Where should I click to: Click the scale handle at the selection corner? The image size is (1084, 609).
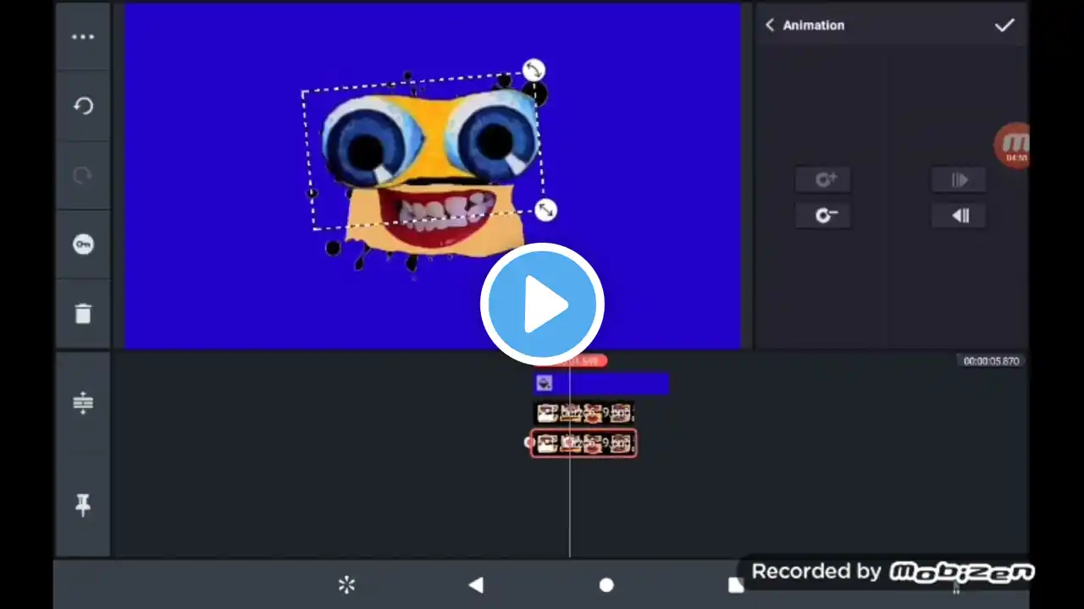pos(546,209)
